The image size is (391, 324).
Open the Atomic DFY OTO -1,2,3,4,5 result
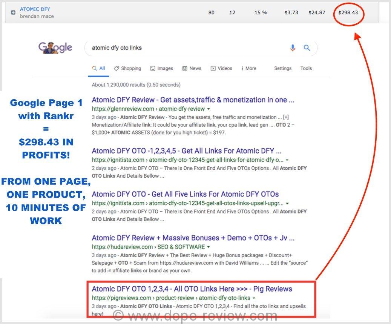tap(186, 151)
